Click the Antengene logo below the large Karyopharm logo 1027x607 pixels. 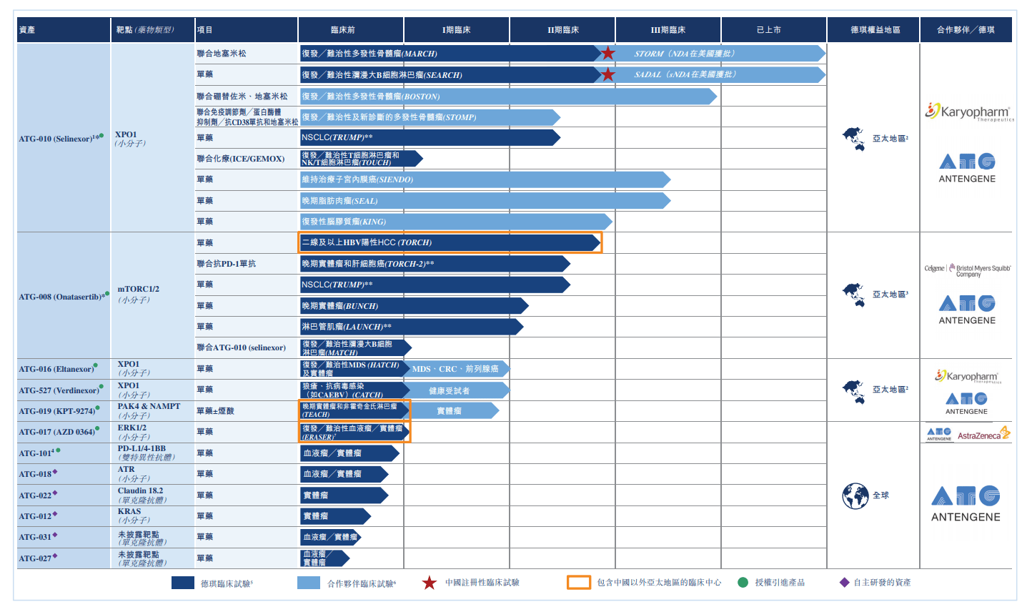click(x=967, y=168)
